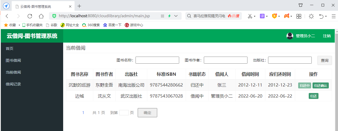Close the 云借阅-图书管理系统 tab
Image resolution: width=338 pixels, height=131 pixels.
(70, 6)
